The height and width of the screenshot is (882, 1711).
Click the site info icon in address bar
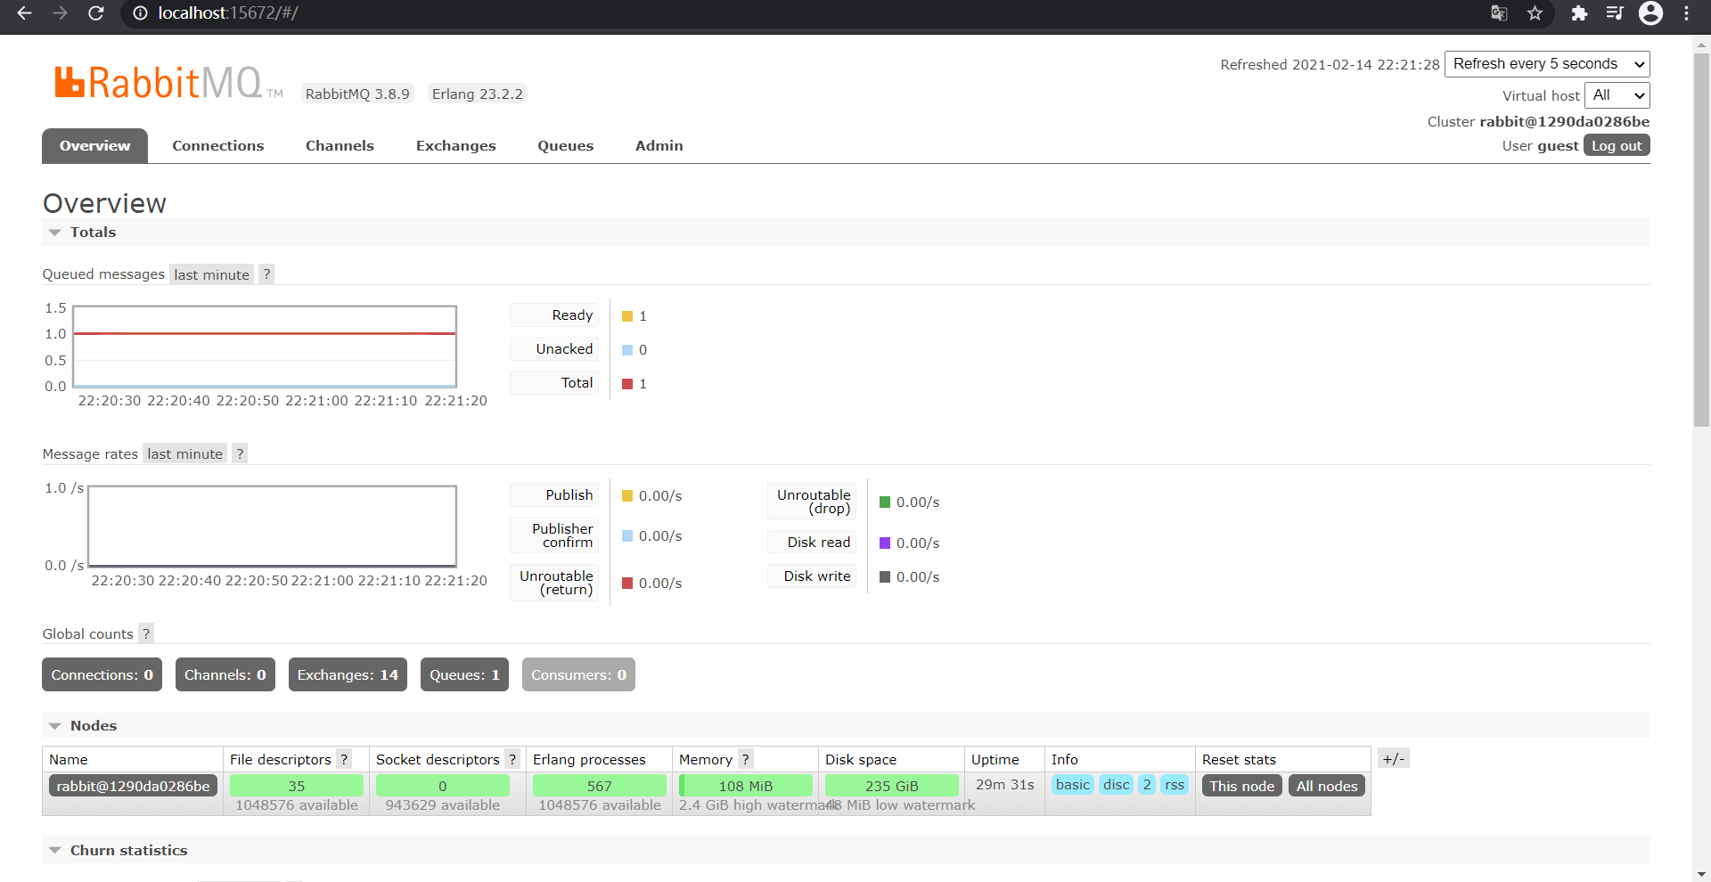tap(140, 13)
